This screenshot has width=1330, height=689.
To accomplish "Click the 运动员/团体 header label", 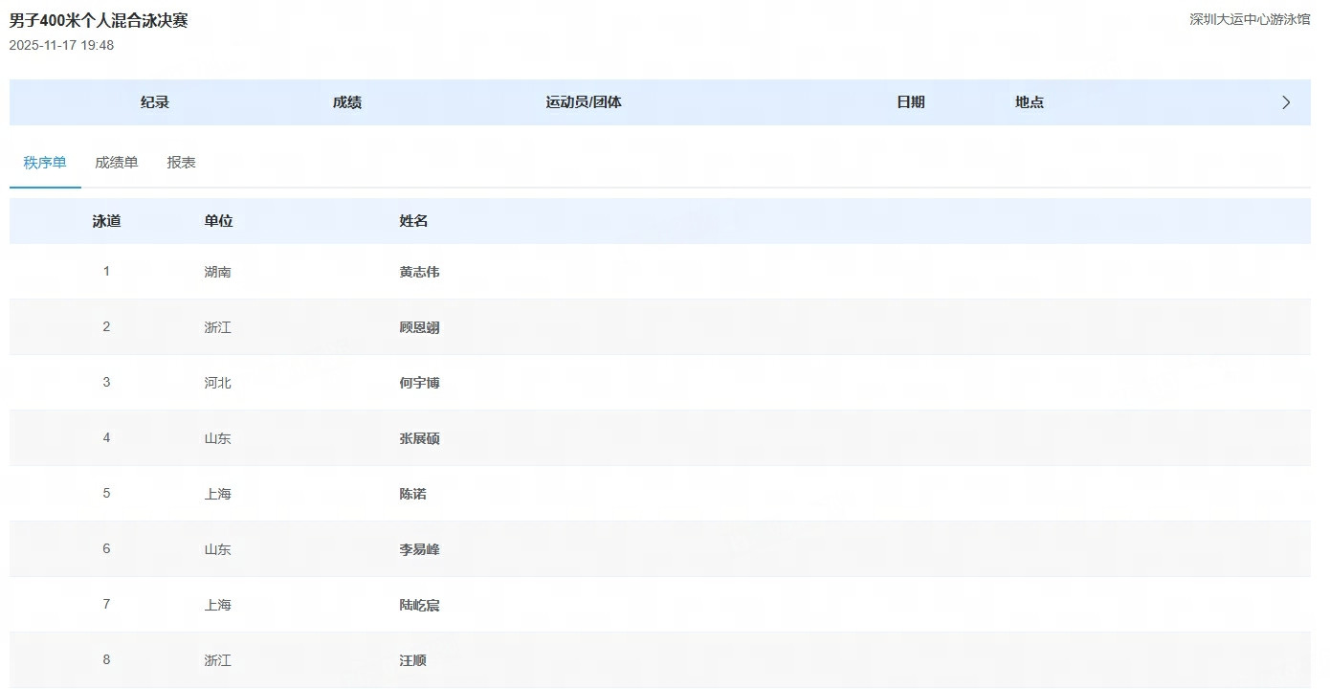I will 584,102.
